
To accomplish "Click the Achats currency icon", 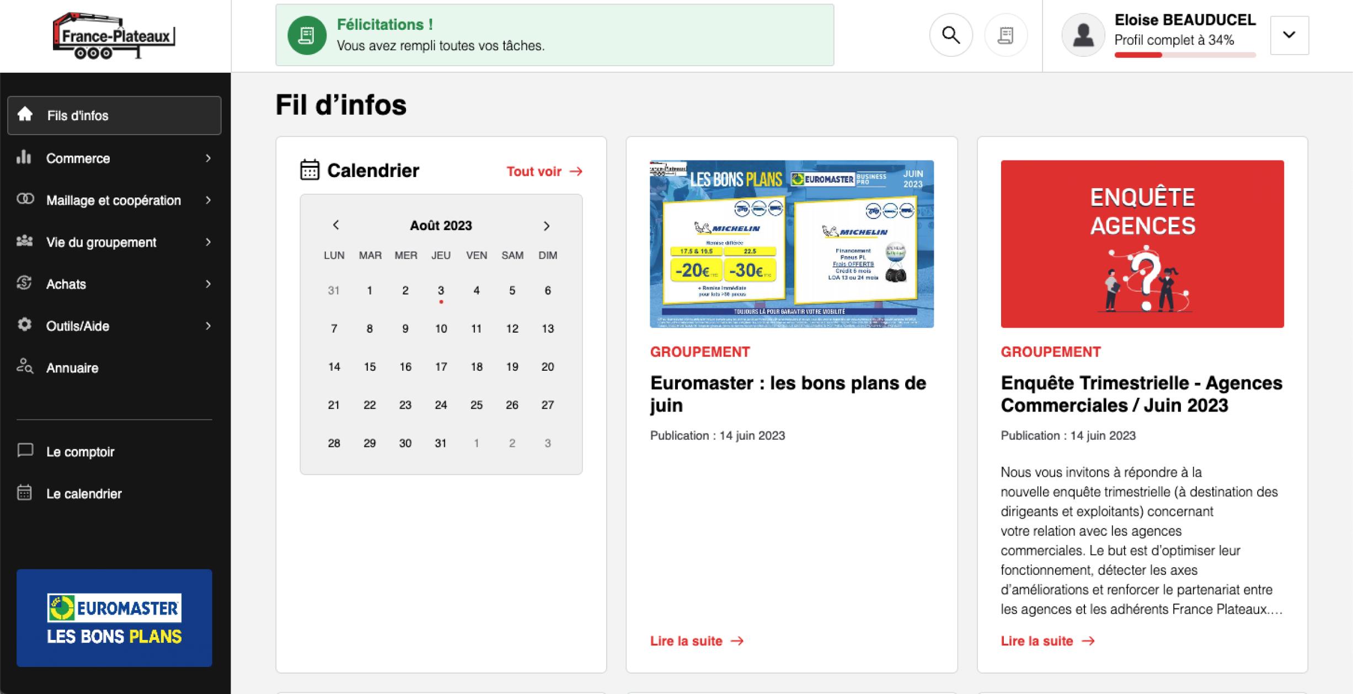I will (x=24, y=283).
